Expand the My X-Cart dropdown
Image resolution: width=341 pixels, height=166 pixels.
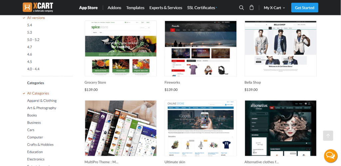pos(274,8)
